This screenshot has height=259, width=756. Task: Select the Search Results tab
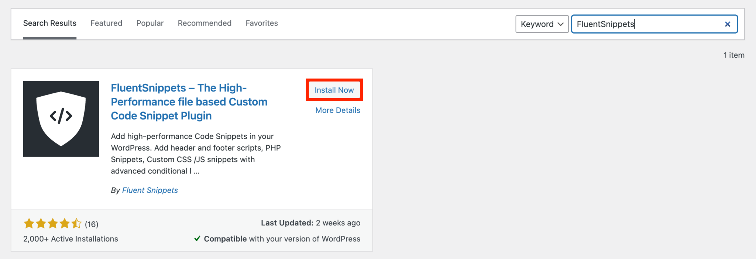coord(49,23)
